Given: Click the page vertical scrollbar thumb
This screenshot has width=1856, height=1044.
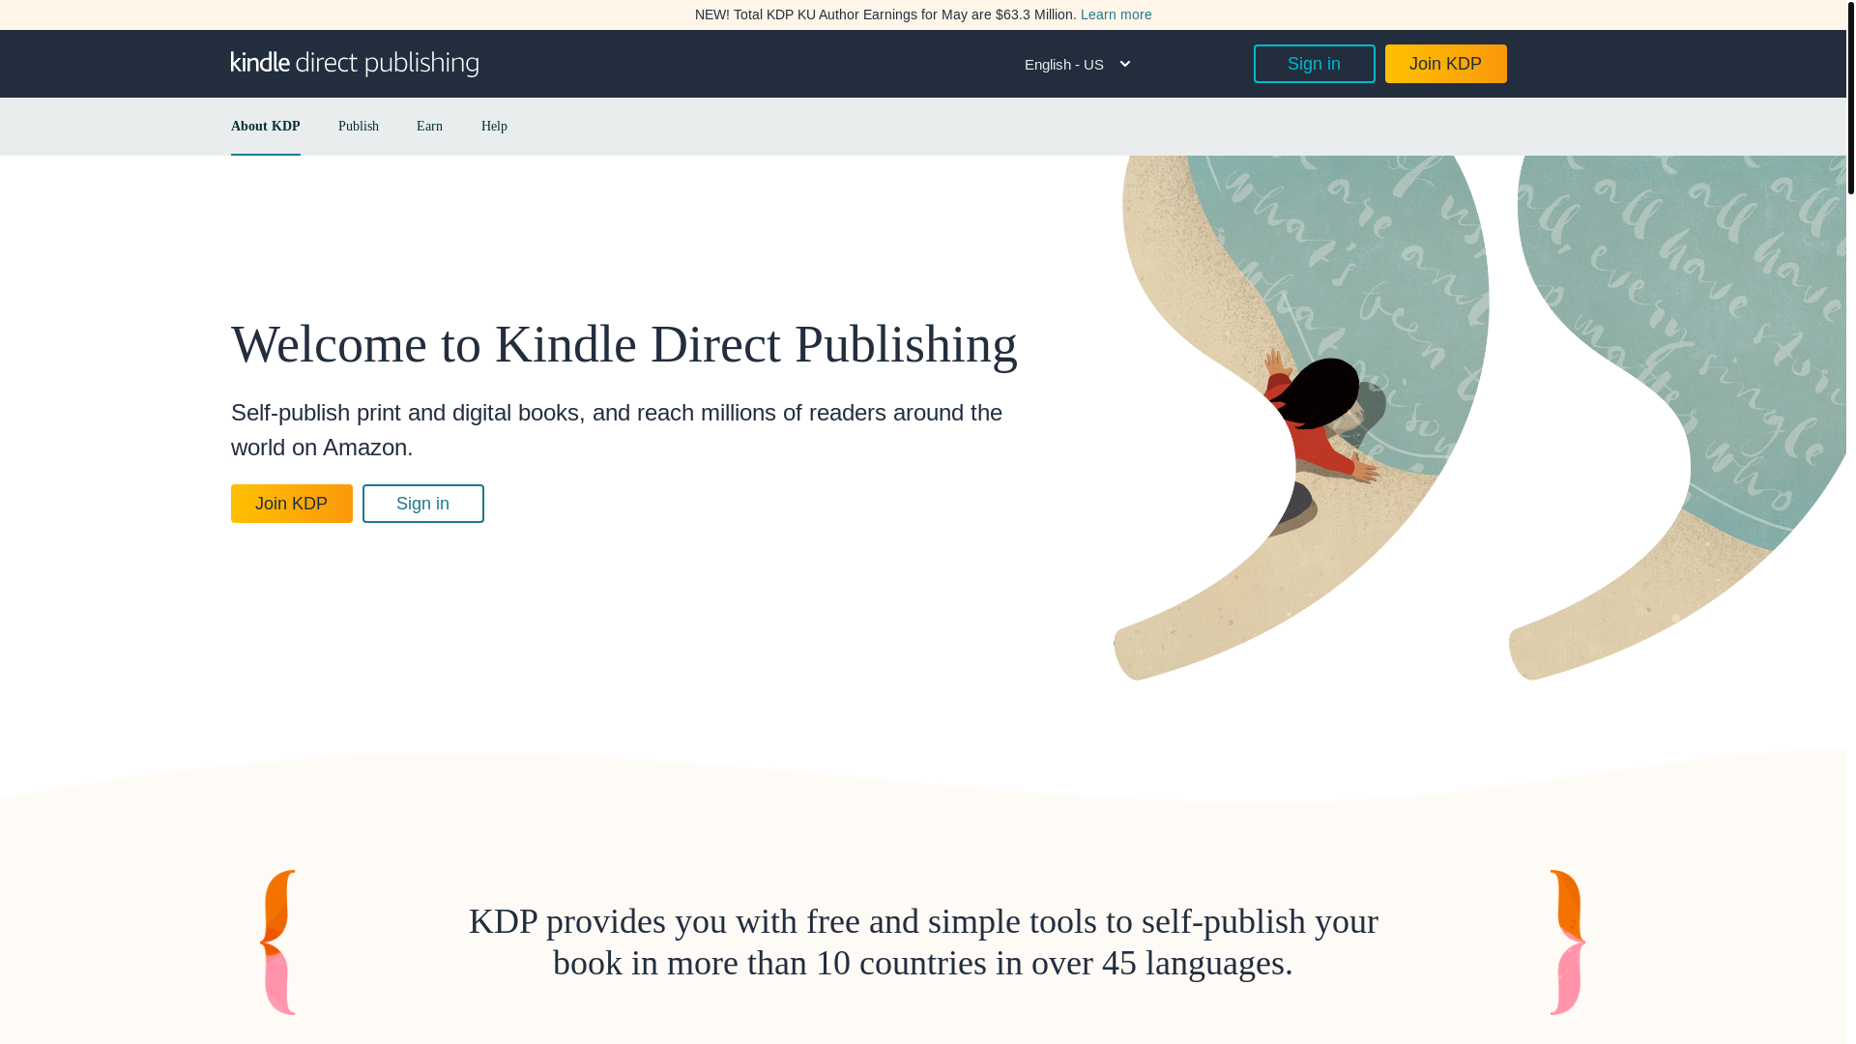Looking at the screenshot, I should click(1850, 97).
